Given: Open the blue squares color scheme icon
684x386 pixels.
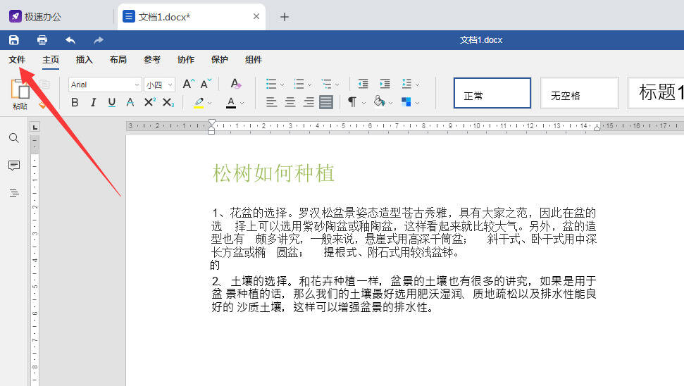Looking at the screenshot, I should tap(406, 103).
